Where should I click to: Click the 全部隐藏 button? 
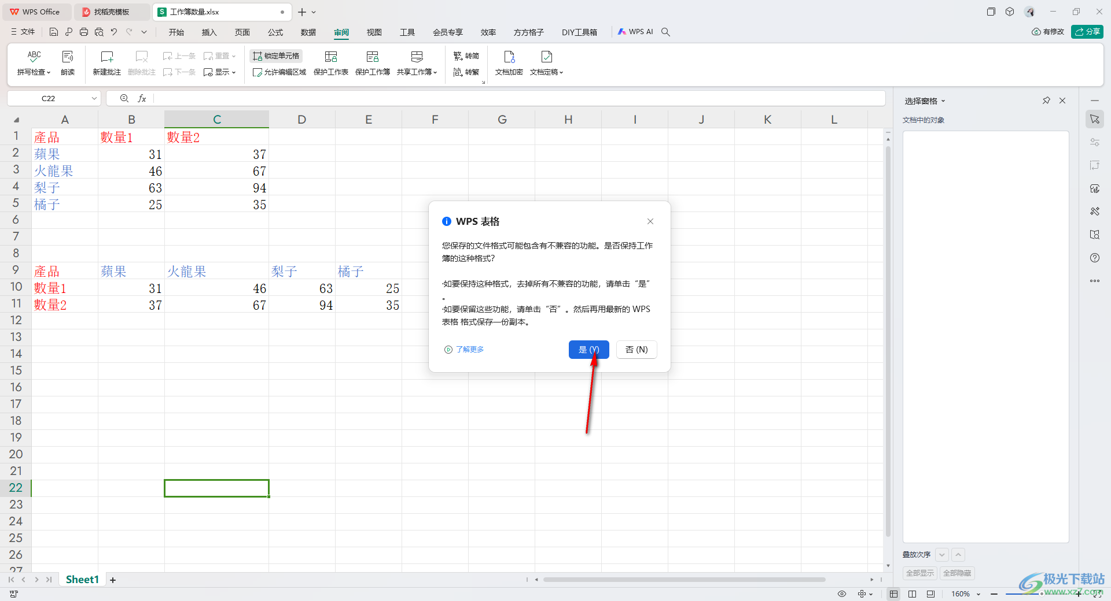[957, 573]
